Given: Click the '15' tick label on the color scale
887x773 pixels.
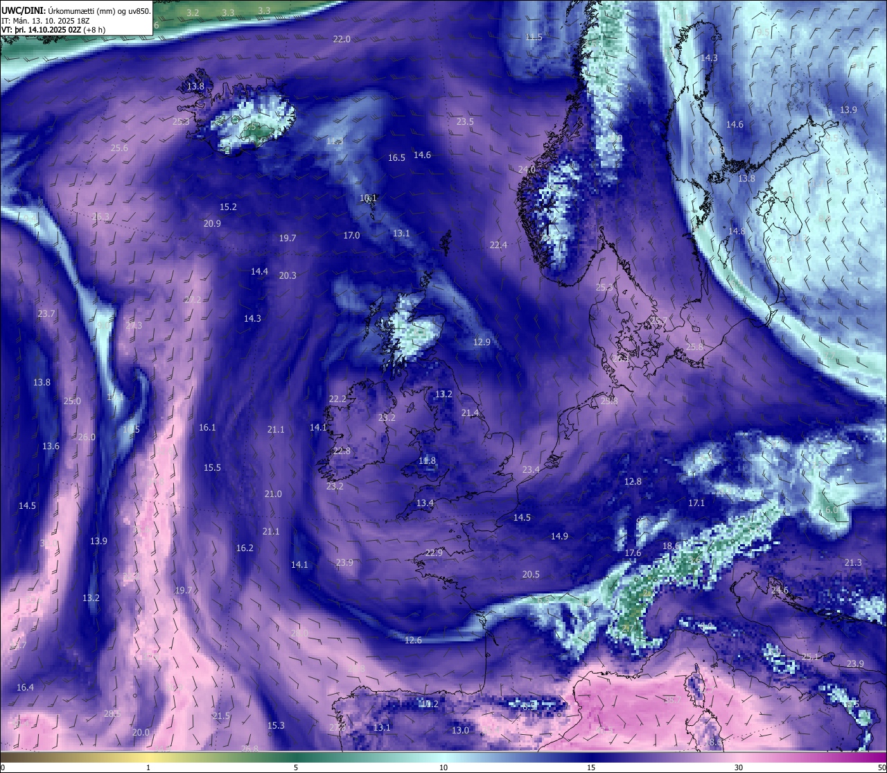Looking at the screenshot, I should (591, 767).
